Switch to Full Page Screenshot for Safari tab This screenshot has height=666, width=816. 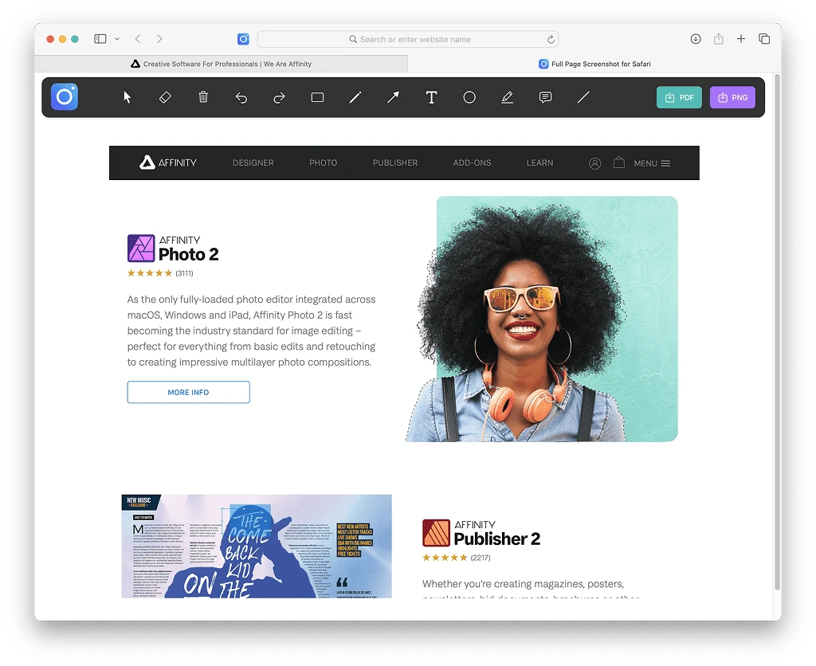(x=594, y=64)
